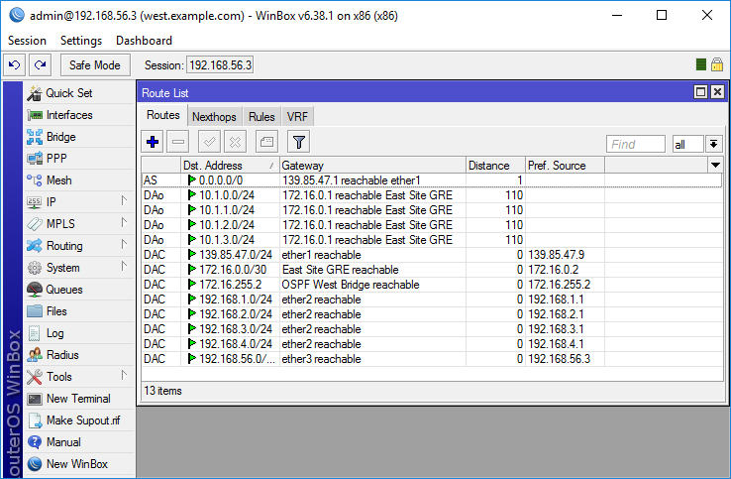Close the Route List inner window

coord(717,92)
